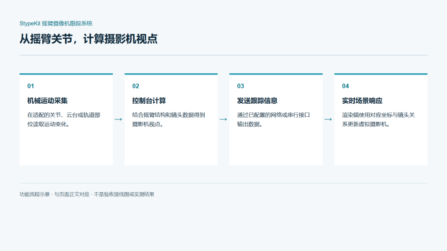
Task: Click the arrow between cards 03 and 04
Action: tap(328, 119)
